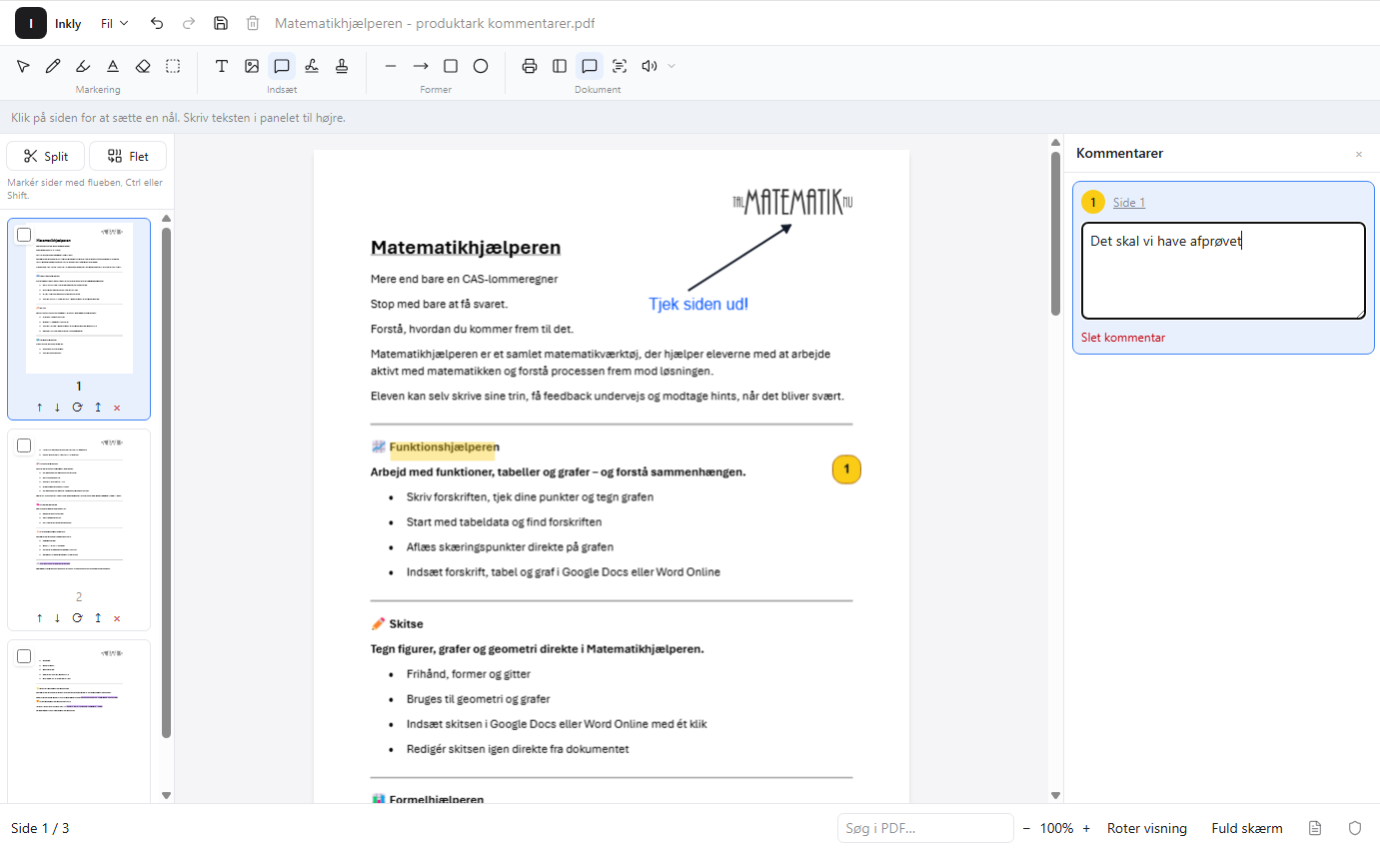Tick the checkbox on page 3 thumbnail
This screenshot has height=852, width=1380.
pyautogui.click(x=24, y=656)
